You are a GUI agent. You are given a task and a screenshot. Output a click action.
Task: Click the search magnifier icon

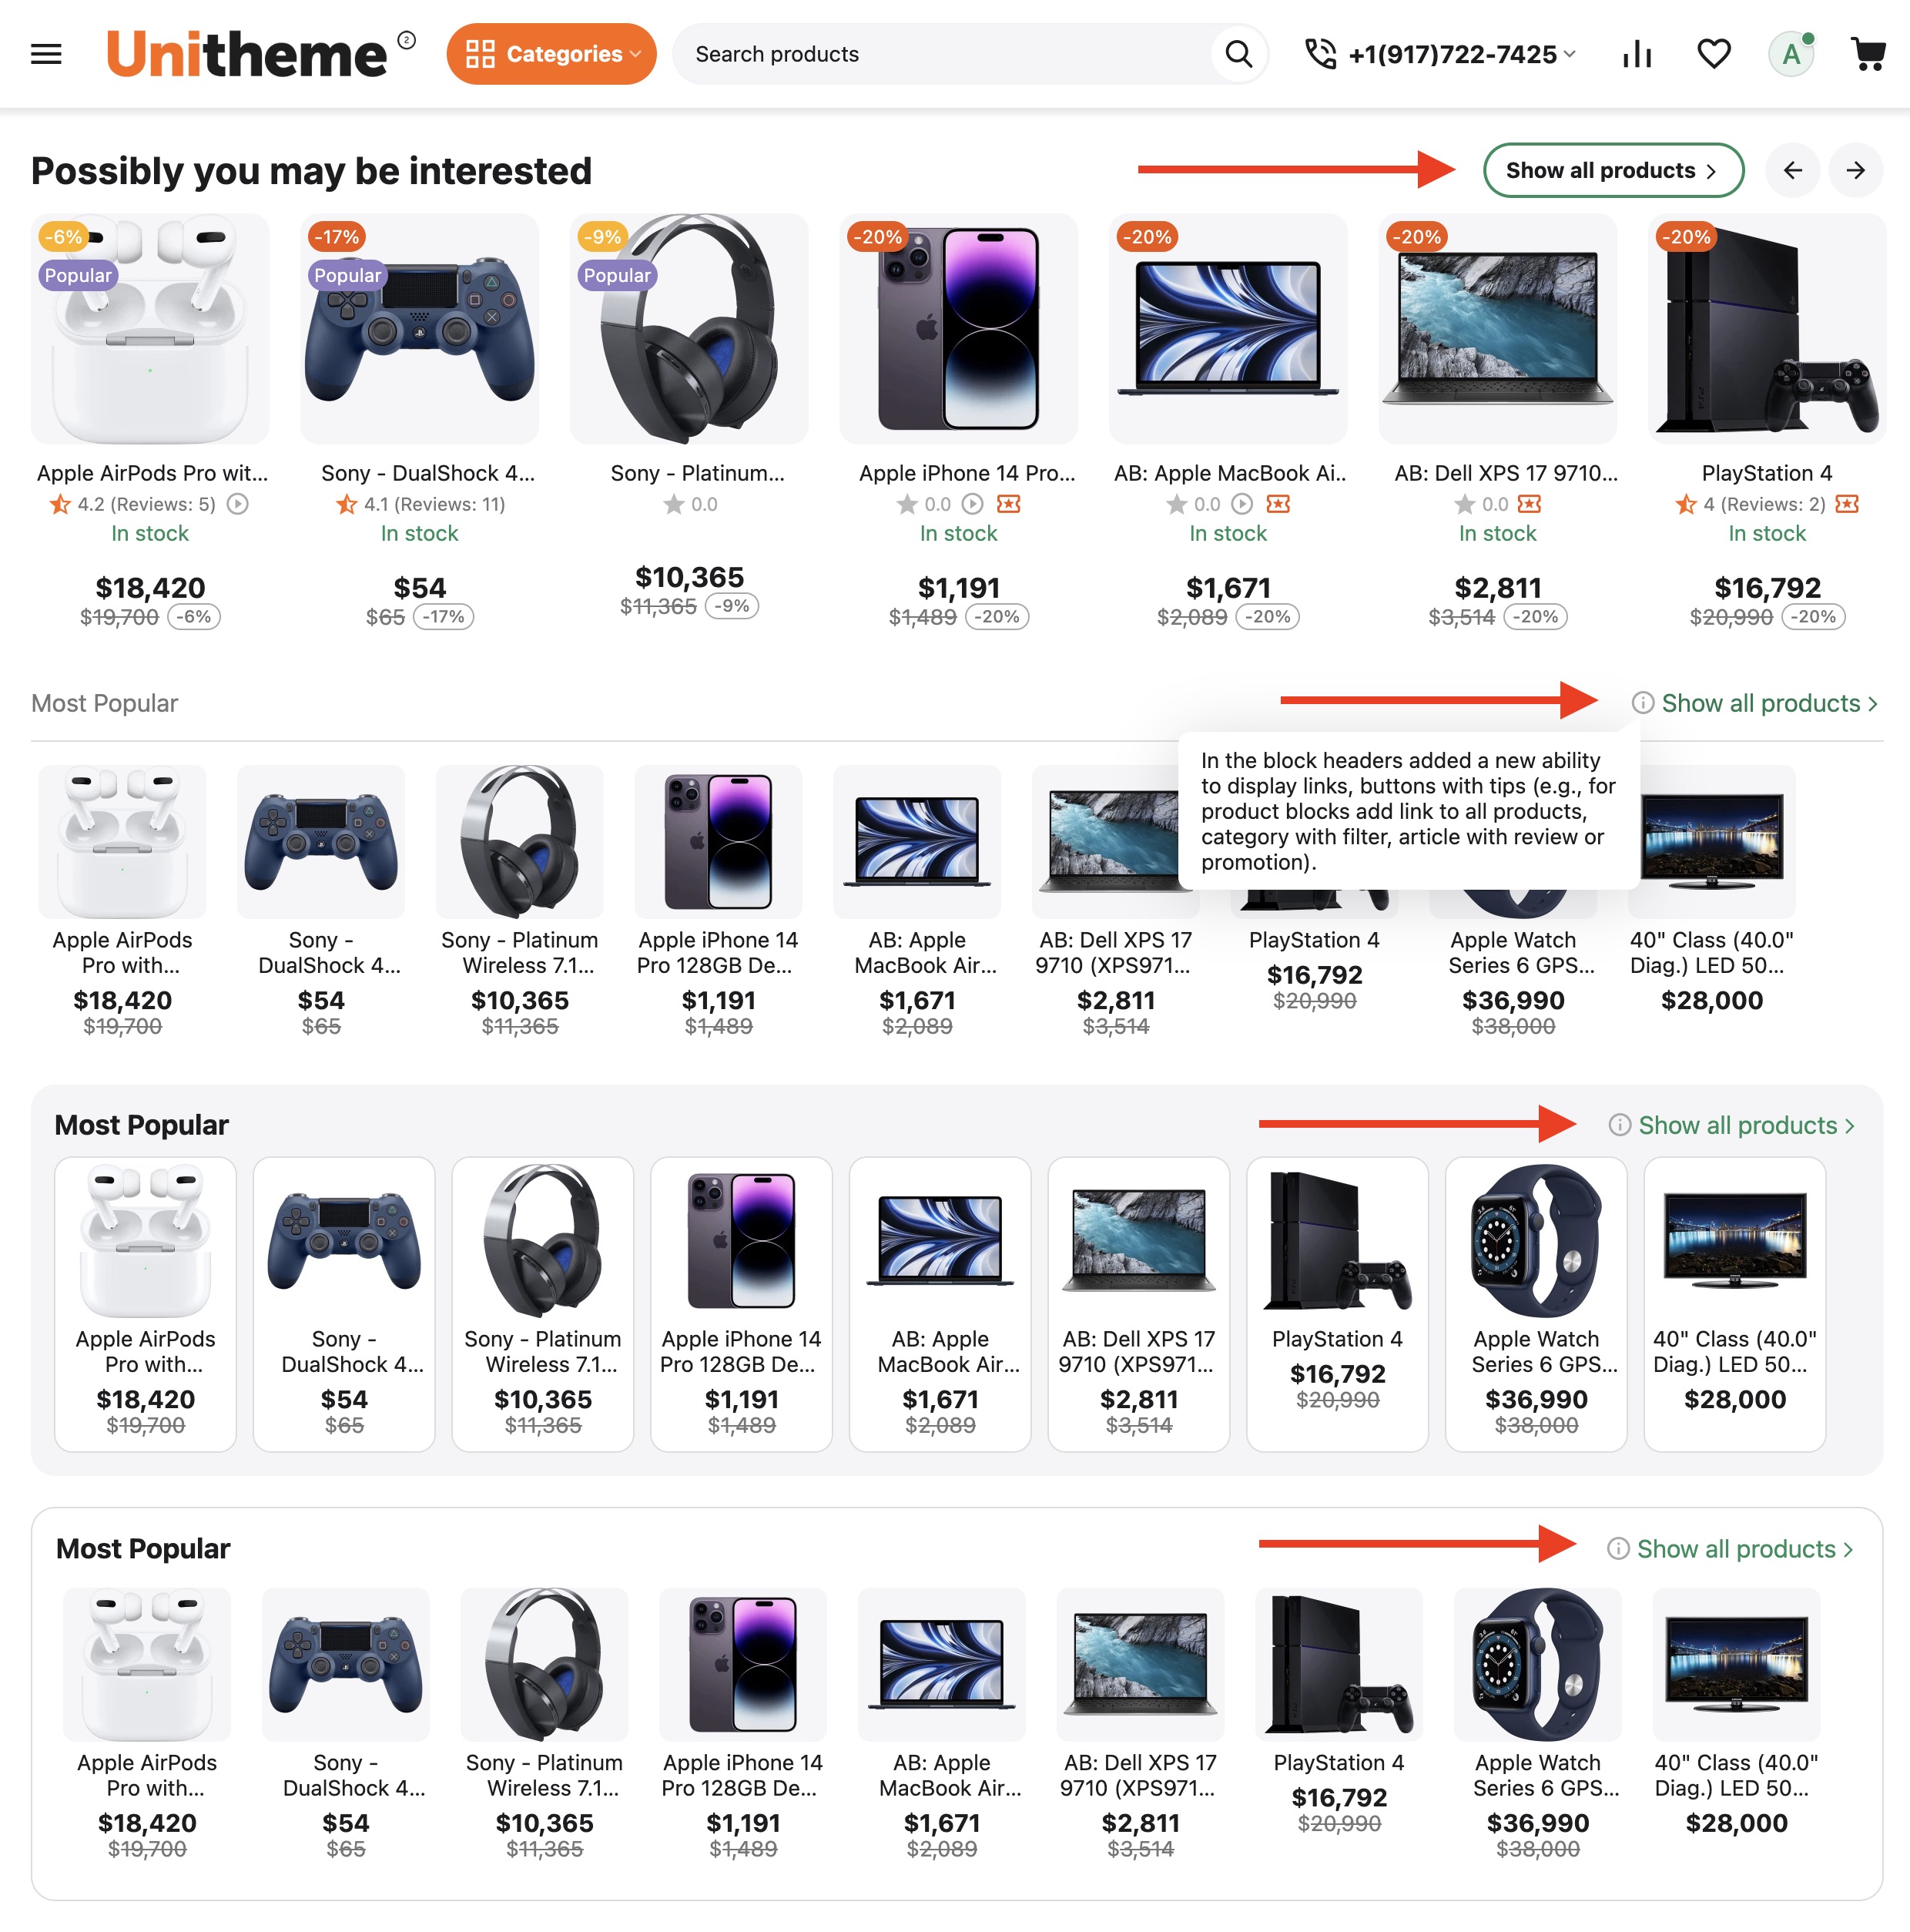tap(1238, 54)
